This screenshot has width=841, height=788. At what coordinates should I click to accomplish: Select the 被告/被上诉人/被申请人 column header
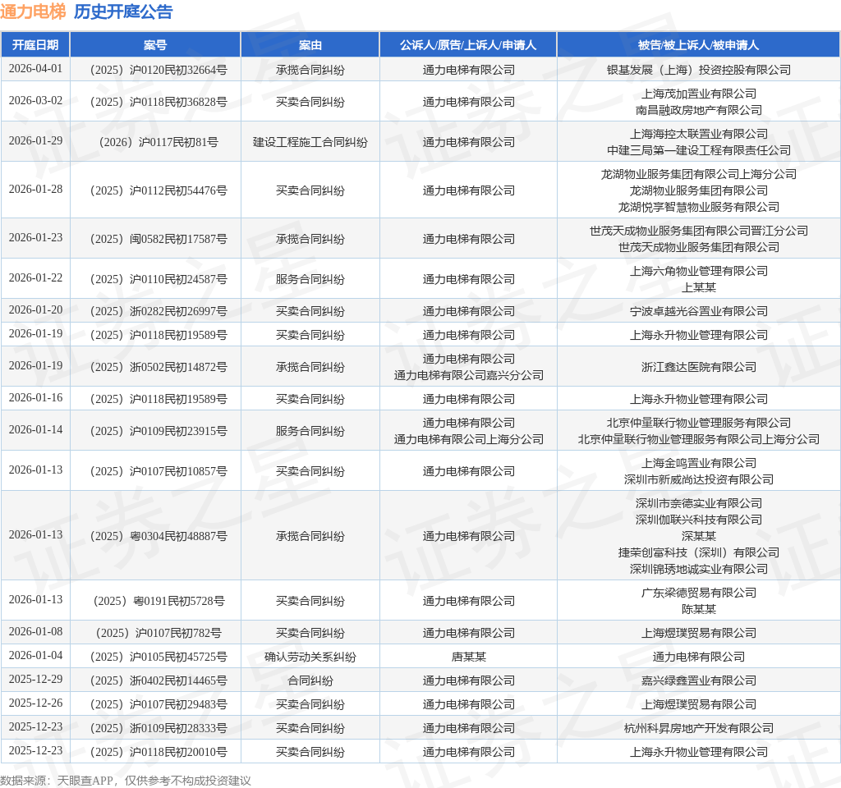click(698, 45)
